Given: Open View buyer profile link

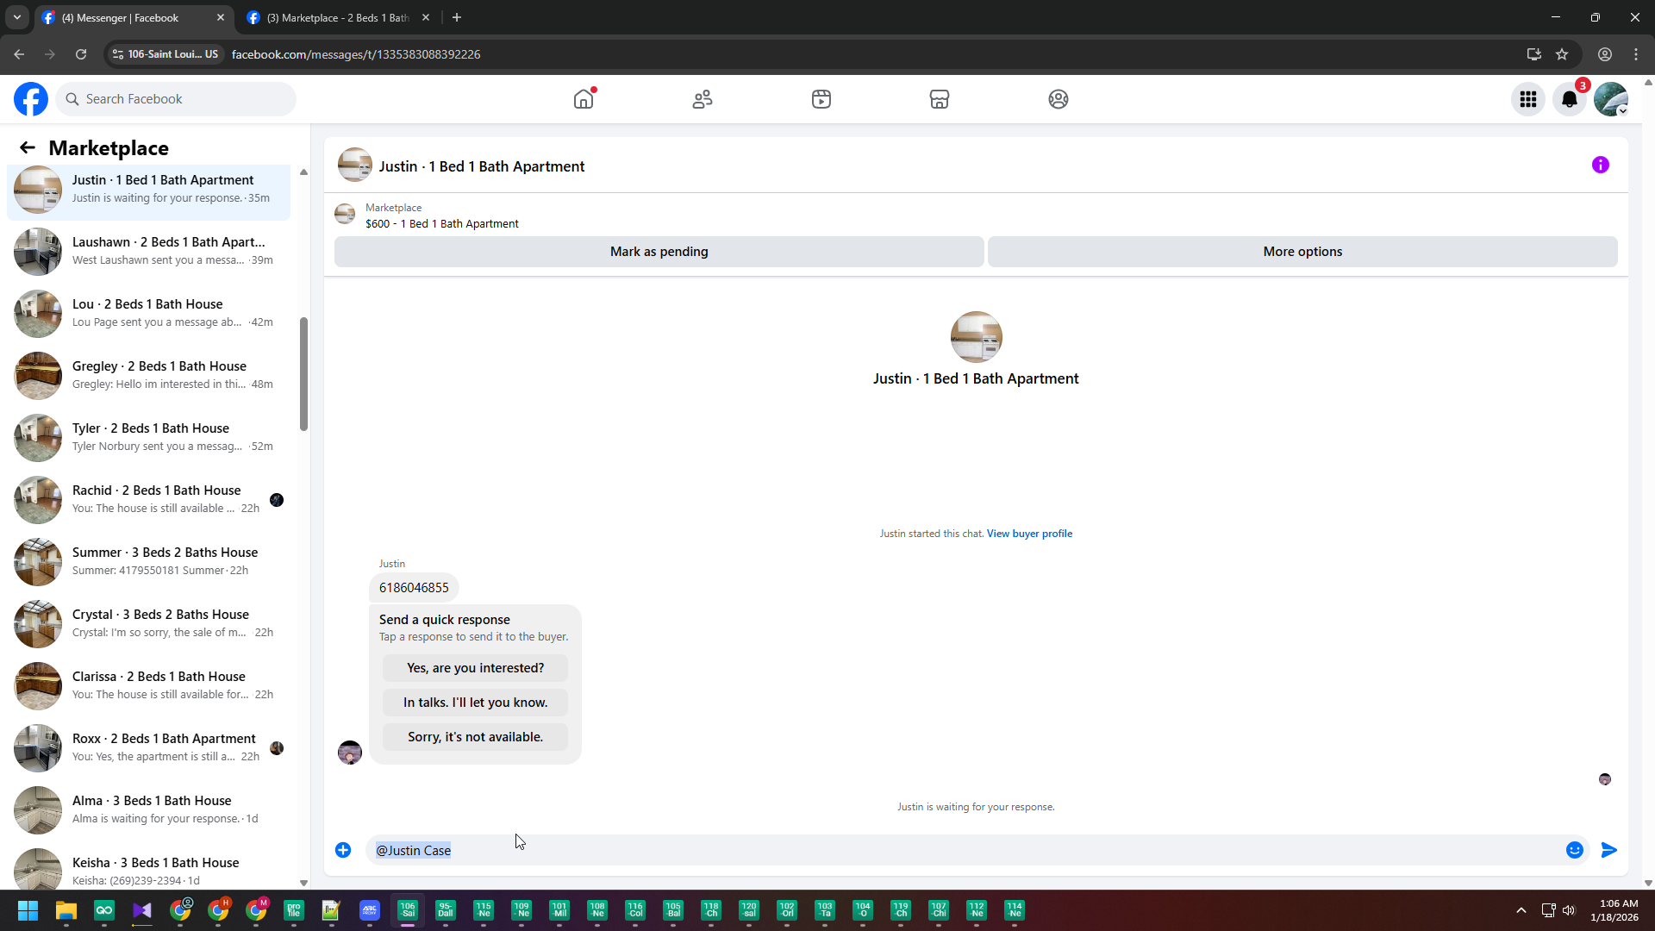Looking at the screenshot, I should 1029,534.
